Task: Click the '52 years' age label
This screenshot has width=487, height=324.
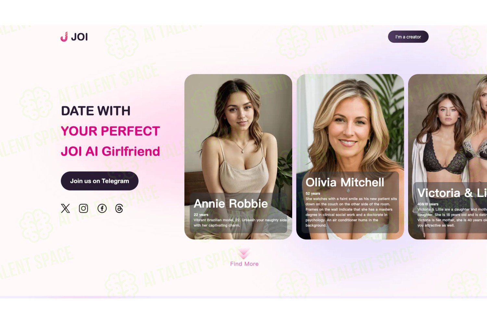Action: coord(313,193)
